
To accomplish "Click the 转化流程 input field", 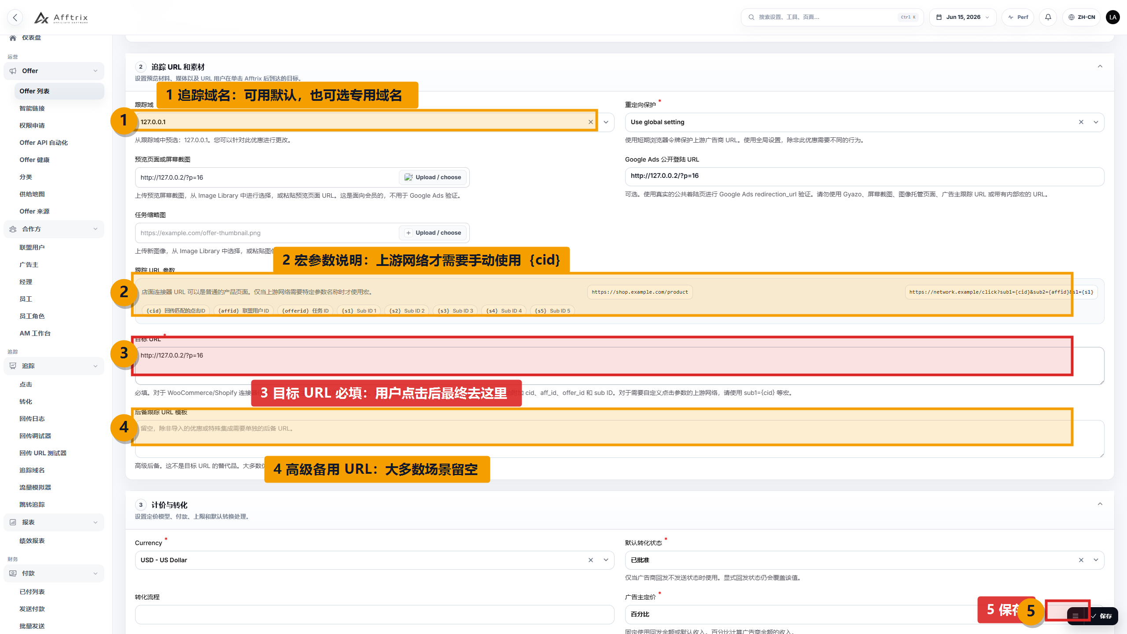I will click(x=374, y=614).
